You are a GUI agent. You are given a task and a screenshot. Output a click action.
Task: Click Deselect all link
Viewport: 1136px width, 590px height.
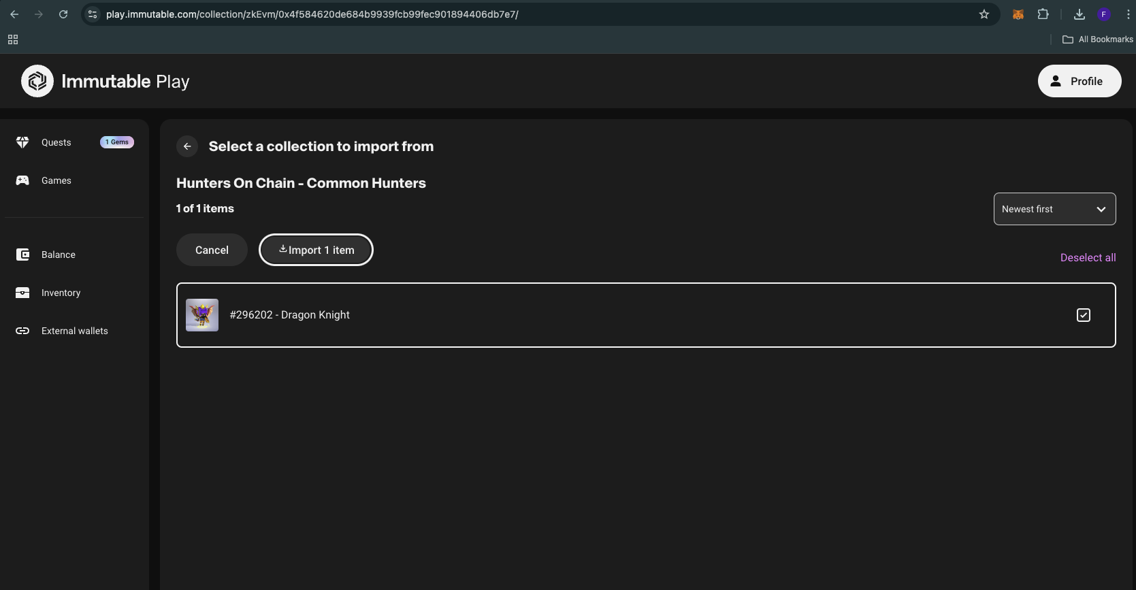coord(1088,257)
